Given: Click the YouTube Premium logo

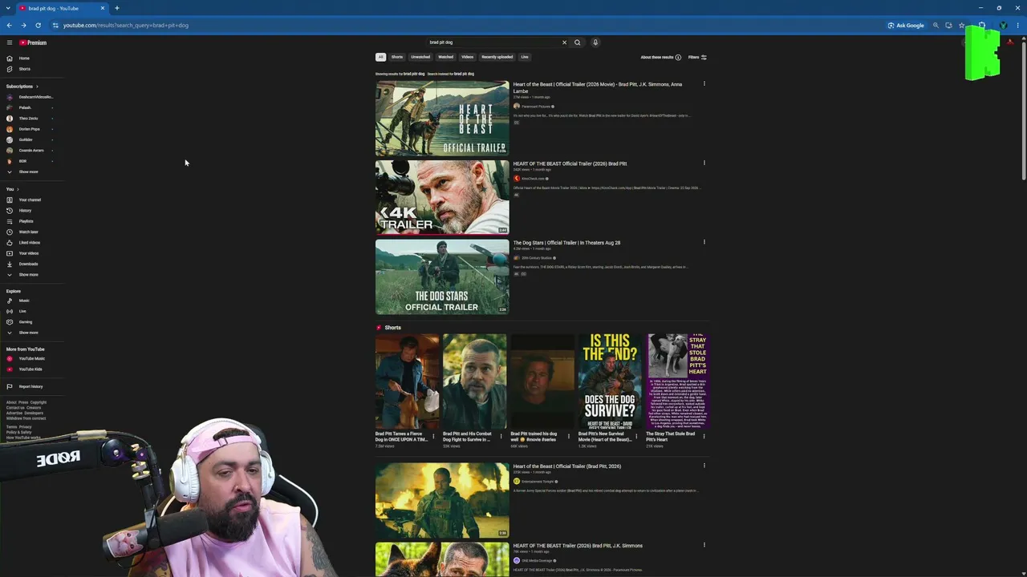Looking at the screenshot, I should tap(33, 42).
